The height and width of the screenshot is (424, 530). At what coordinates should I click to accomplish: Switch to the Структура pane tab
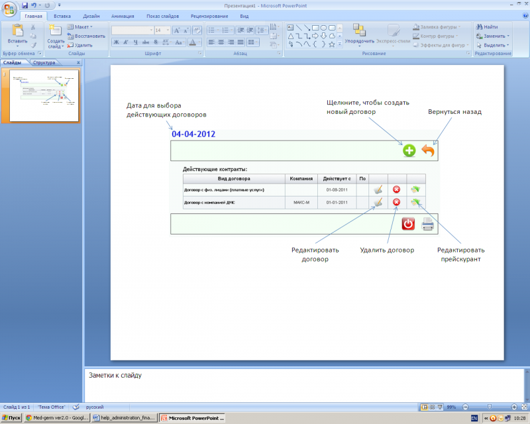coord(44,62)
